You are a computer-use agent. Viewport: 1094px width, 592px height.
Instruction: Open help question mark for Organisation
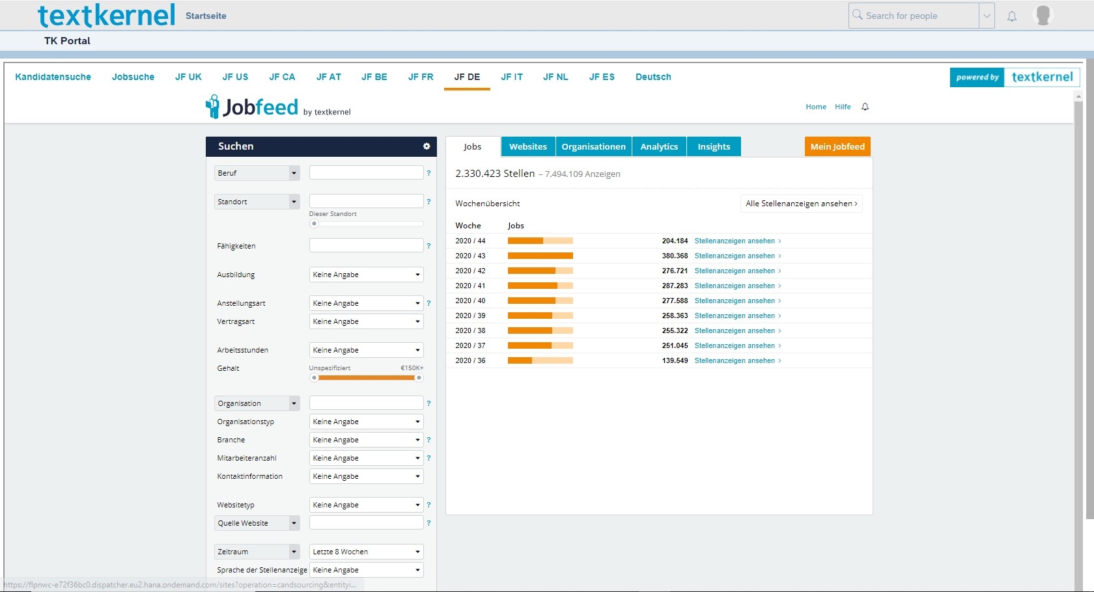428,403
